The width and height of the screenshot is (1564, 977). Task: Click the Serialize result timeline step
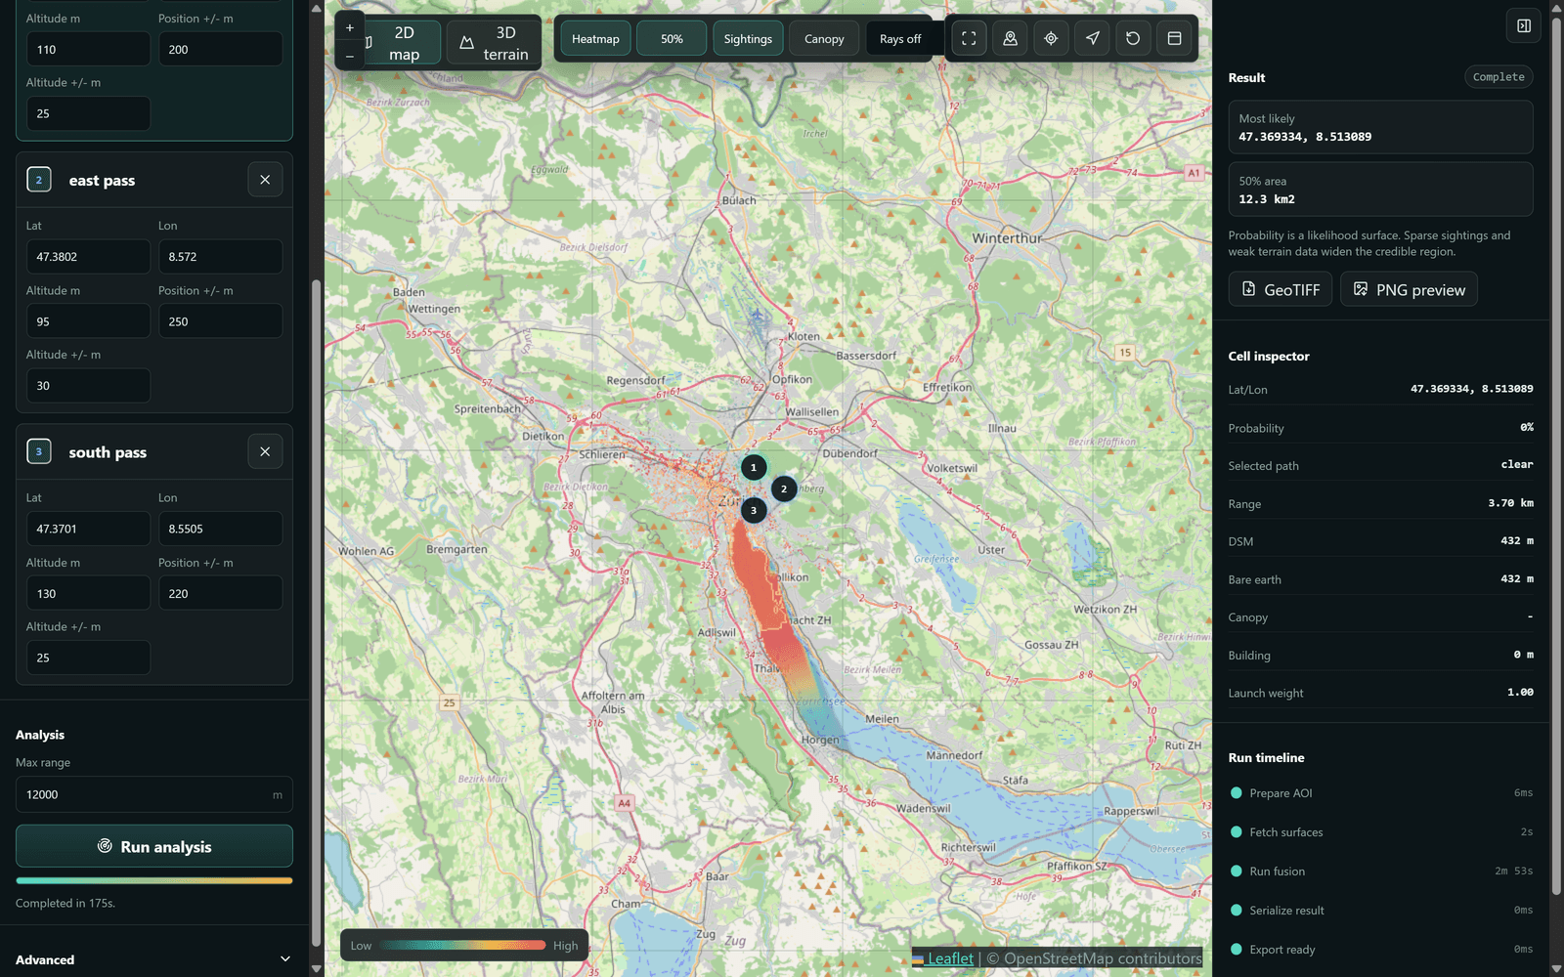click(1380, 911)
